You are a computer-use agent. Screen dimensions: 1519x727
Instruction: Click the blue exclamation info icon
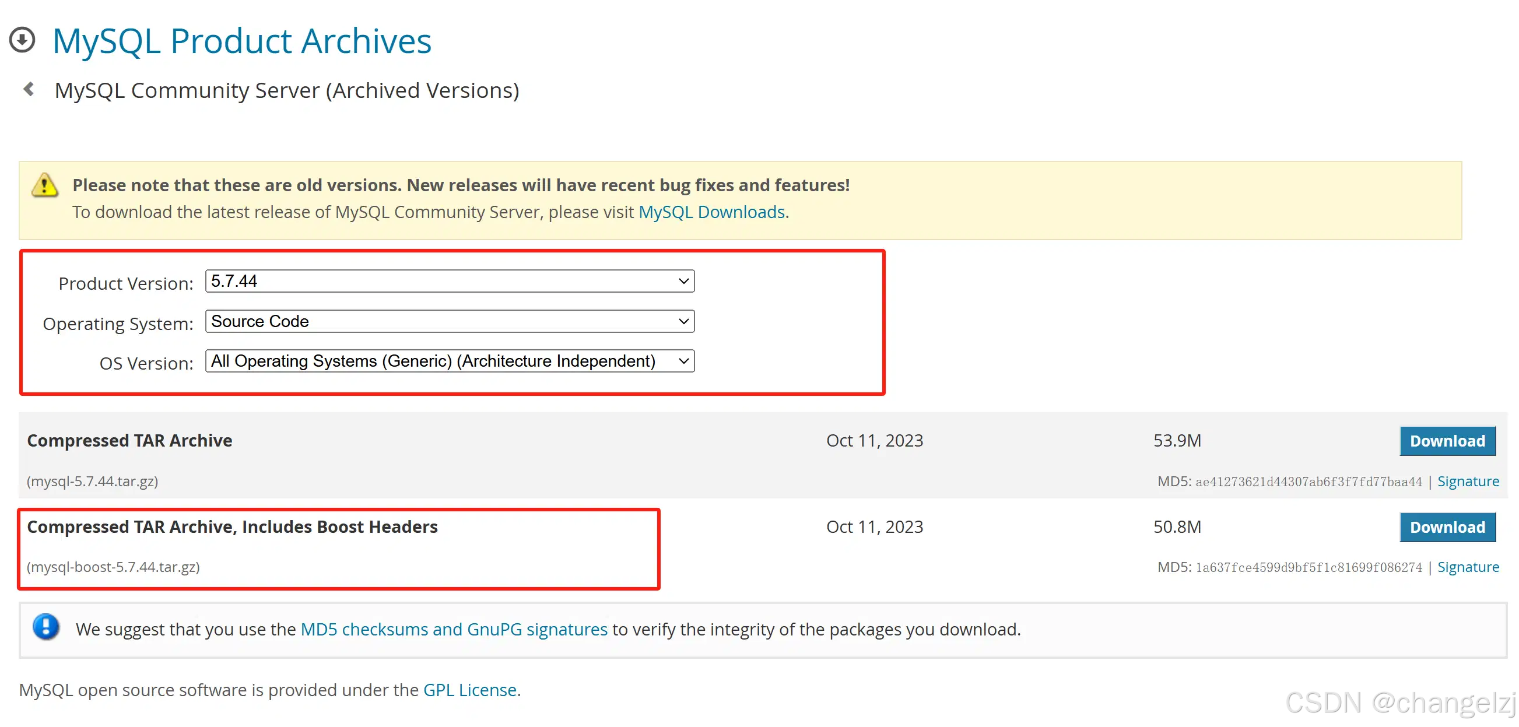point(46,627)
